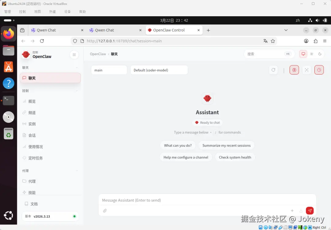Open 实例 in the sidebar
The height and width of the screenshot is (230, 331).
[x=50, y=124]
